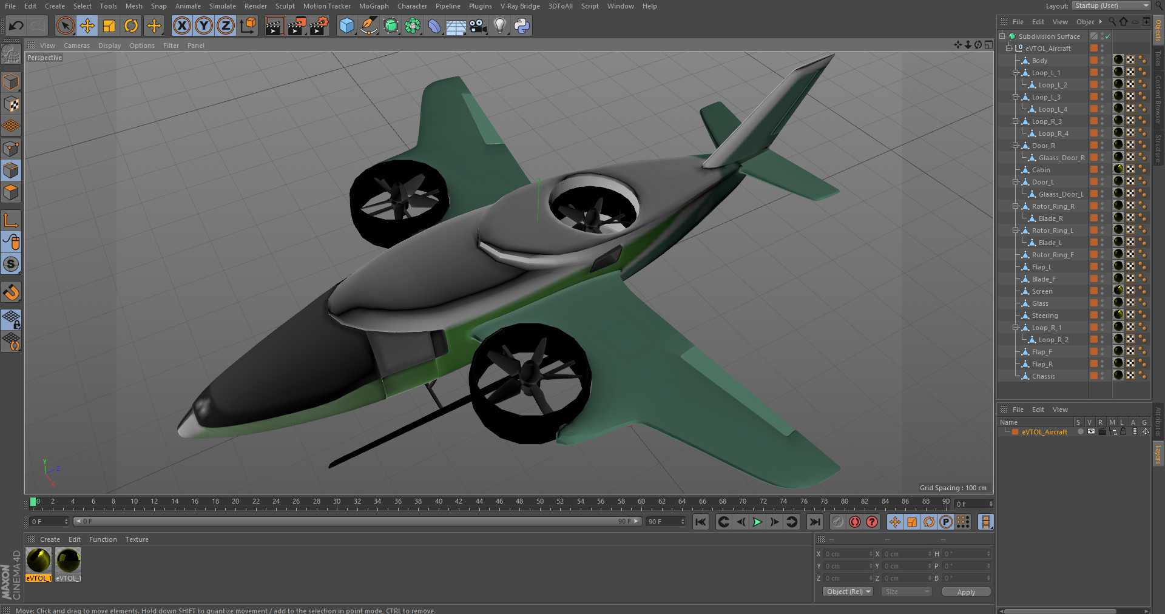Play the animation forward
Image resolution: width=1165 pixels, height=614 pixels.
click(x=757, y=522)
